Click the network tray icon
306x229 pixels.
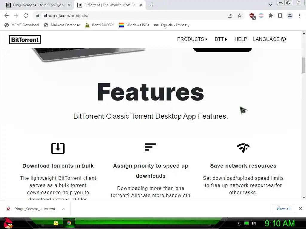pos(247,223)
